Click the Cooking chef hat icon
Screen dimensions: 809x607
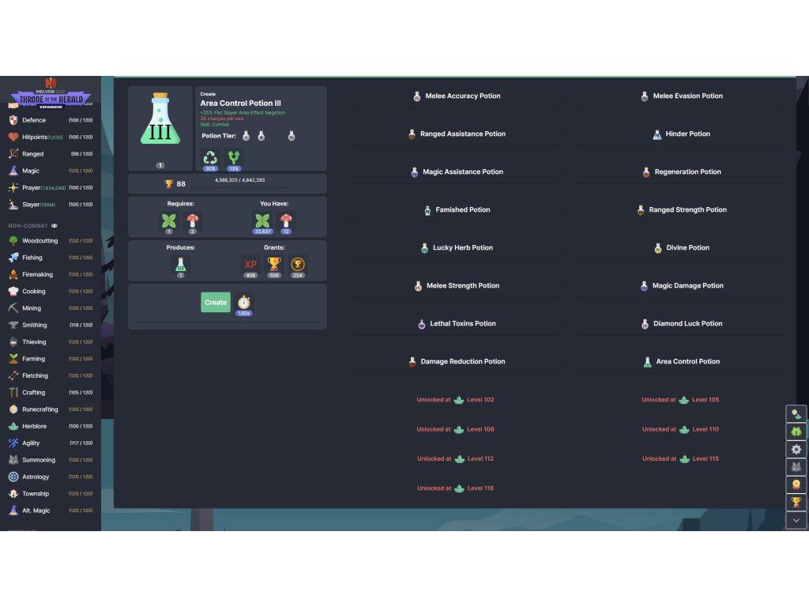pyautogui.click(x=13, y=291)
